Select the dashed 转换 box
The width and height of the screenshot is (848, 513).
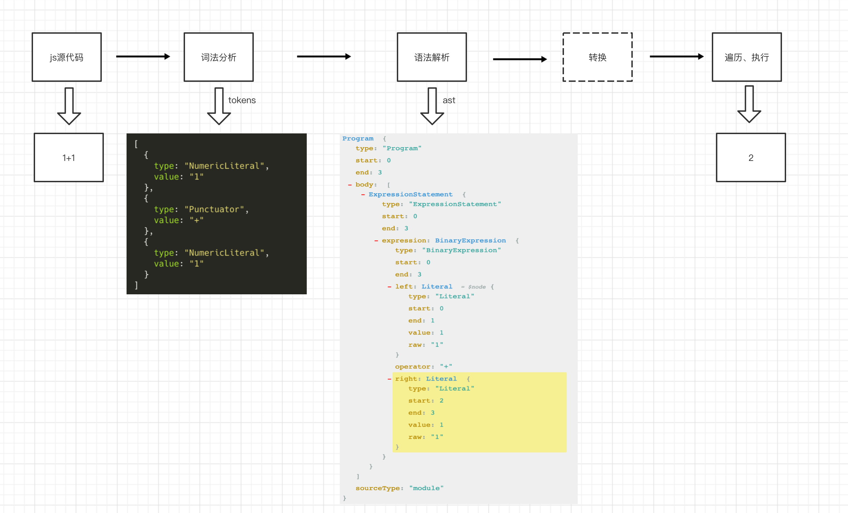pos(597,57)
